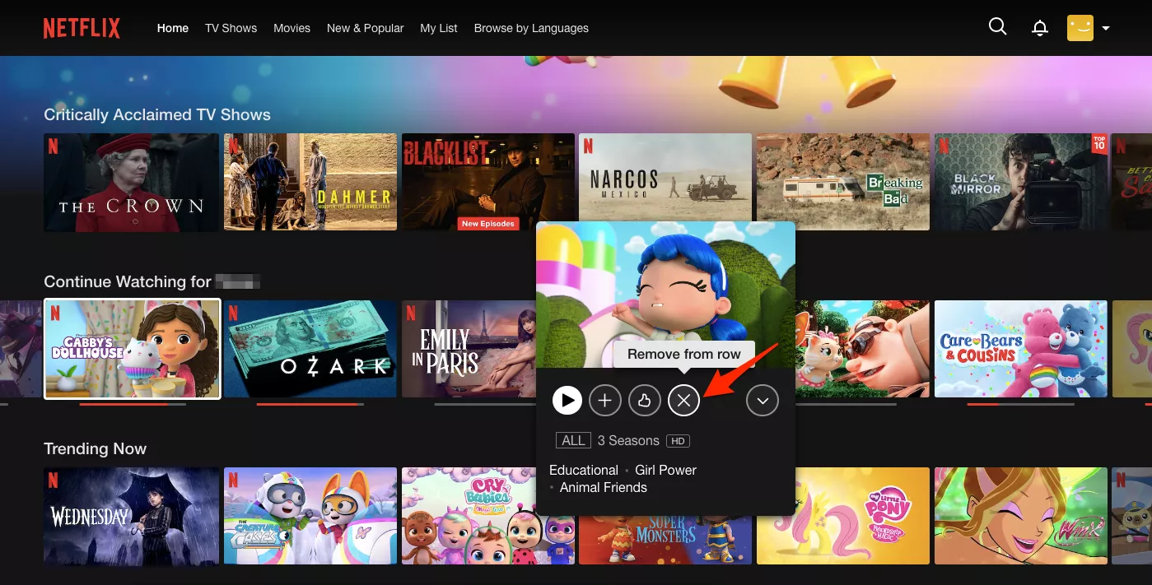Play the previewed show

(x=567, y=401)
